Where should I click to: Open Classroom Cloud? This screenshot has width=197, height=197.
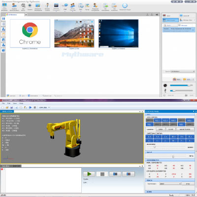click(125, 7)
